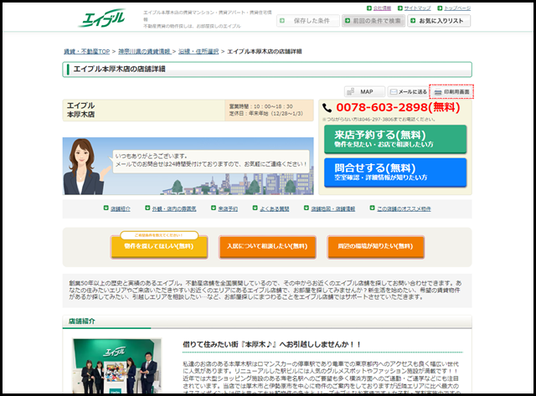Viewport: 536px width, 396px height.
Task: Click the black phone handset icon
Action: click(x=327, y=108)
